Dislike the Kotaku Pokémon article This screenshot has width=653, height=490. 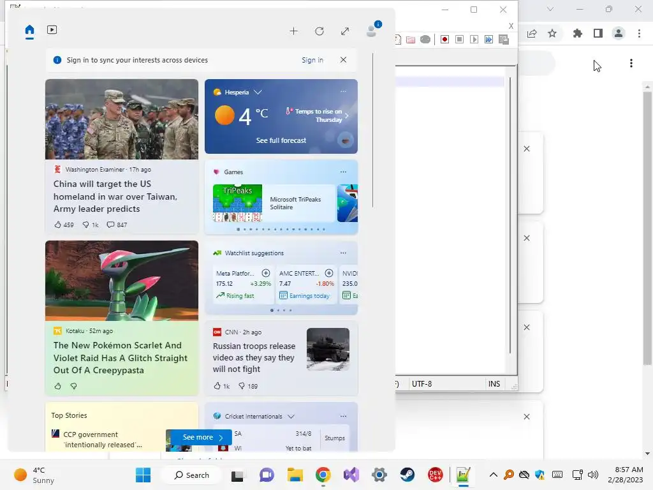[x=74, y=386]
